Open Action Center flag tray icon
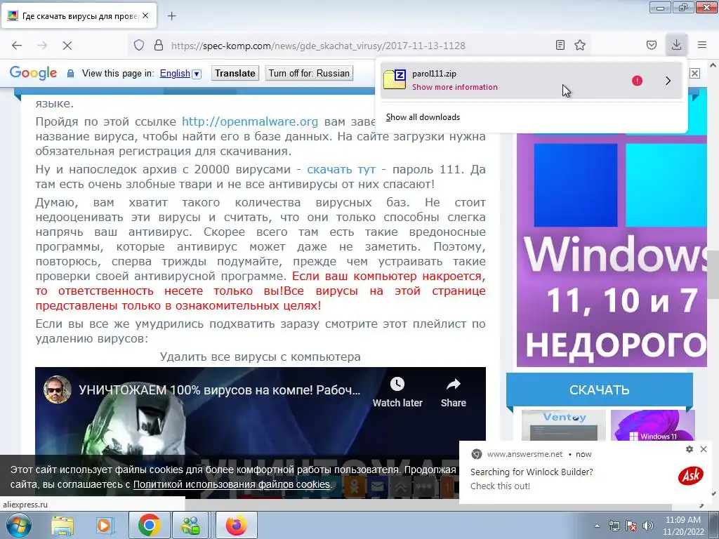The width and height of the screenshot is (719, 539). pyautogui.click(x=631, y=526)
